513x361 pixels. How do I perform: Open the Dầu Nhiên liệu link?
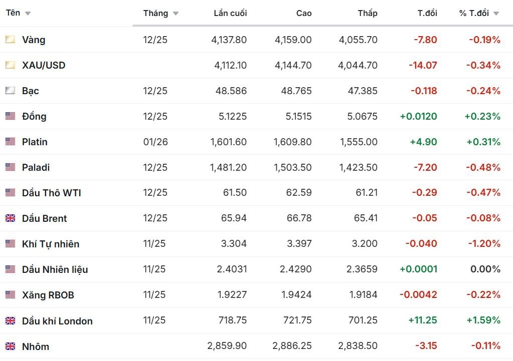[55, 269]
